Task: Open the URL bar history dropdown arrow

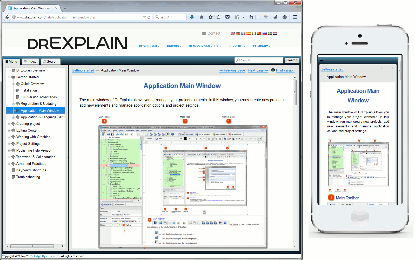Action: pyautogui.click(x=144, y=17)
